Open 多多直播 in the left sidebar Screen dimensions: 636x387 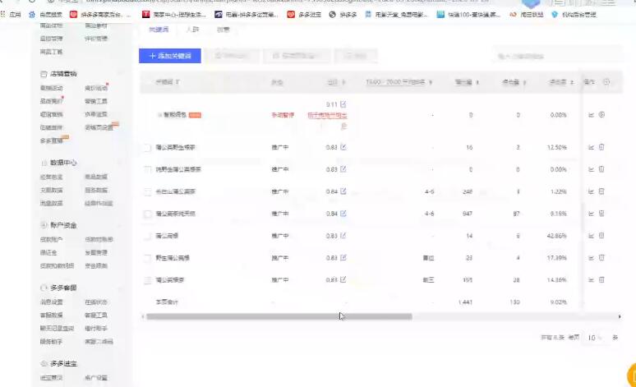[51, 141]
